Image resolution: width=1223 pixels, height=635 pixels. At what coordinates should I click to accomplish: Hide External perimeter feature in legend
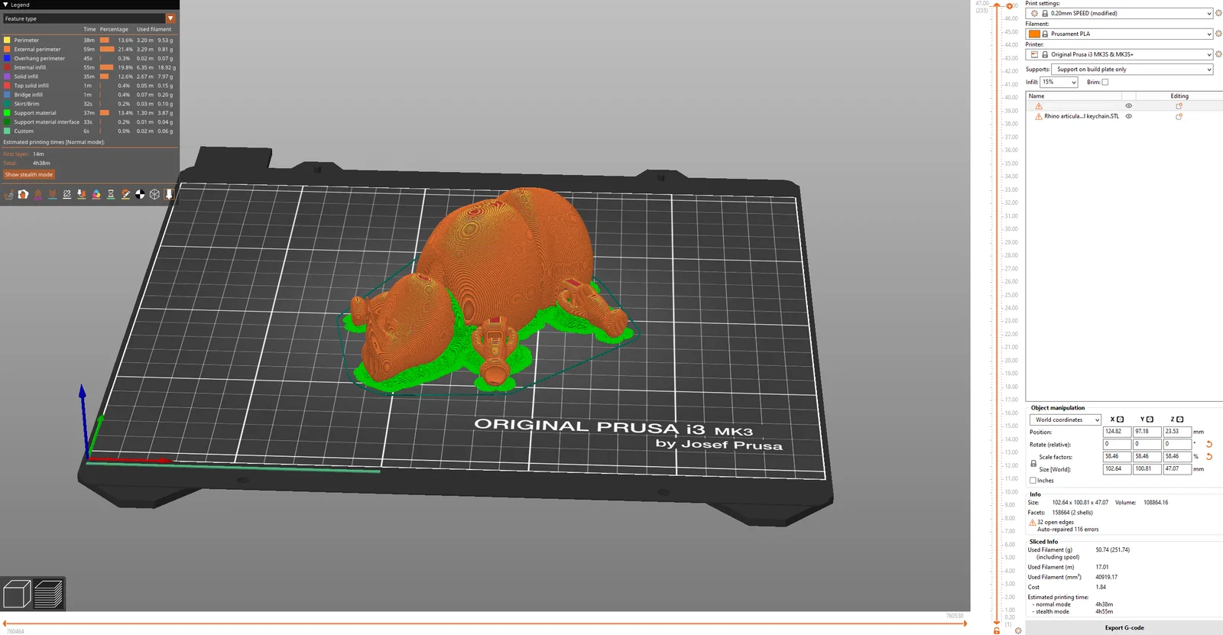click(89, 49)
